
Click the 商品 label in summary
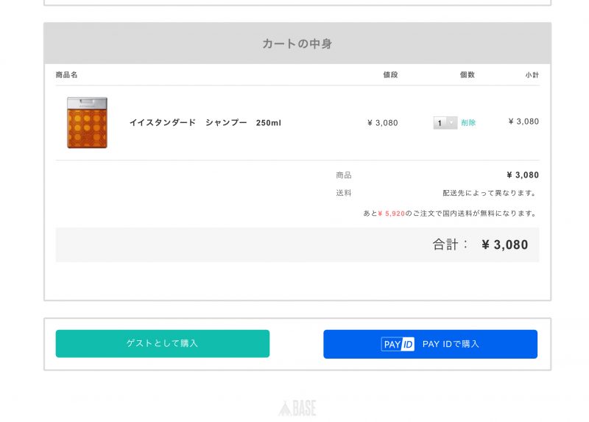coord(344,175)
